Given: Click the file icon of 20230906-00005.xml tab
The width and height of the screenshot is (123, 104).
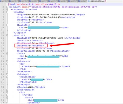Looking at the screenshot, I should (89, 1).
